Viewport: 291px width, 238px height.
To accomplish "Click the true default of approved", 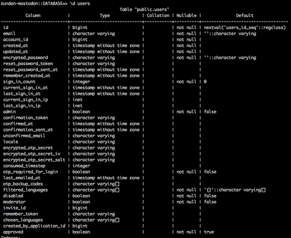I will (x=209, y=232).
